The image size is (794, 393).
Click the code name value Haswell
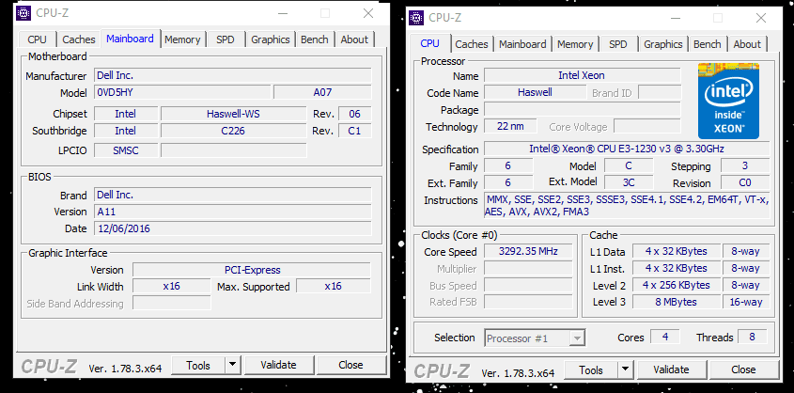535,92
